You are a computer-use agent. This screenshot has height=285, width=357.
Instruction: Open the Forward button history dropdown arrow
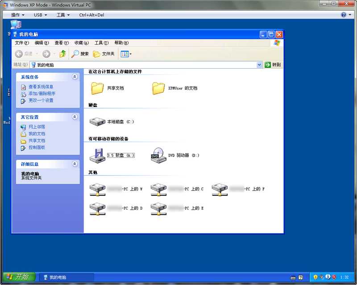[54, 54]
